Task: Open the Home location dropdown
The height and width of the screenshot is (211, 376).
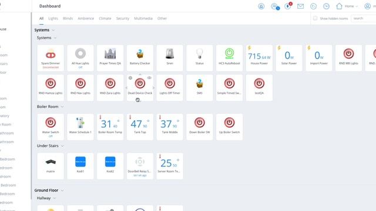Action: 347,6
